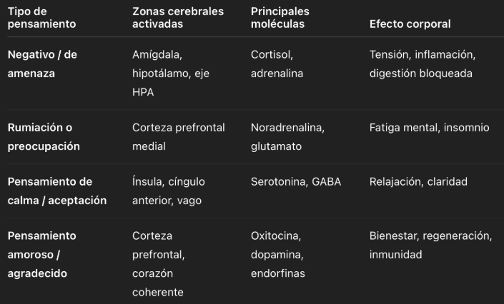Click the 'Cortisol, adrenalina' cell
Viewport: 504px width, 304px height.
click(x=277, y=64)
